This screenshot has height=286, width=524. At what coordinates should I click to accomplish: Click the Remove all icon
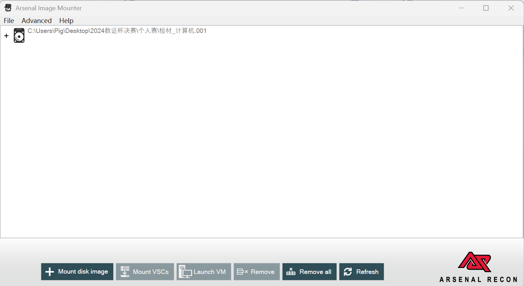click(291, 272)
